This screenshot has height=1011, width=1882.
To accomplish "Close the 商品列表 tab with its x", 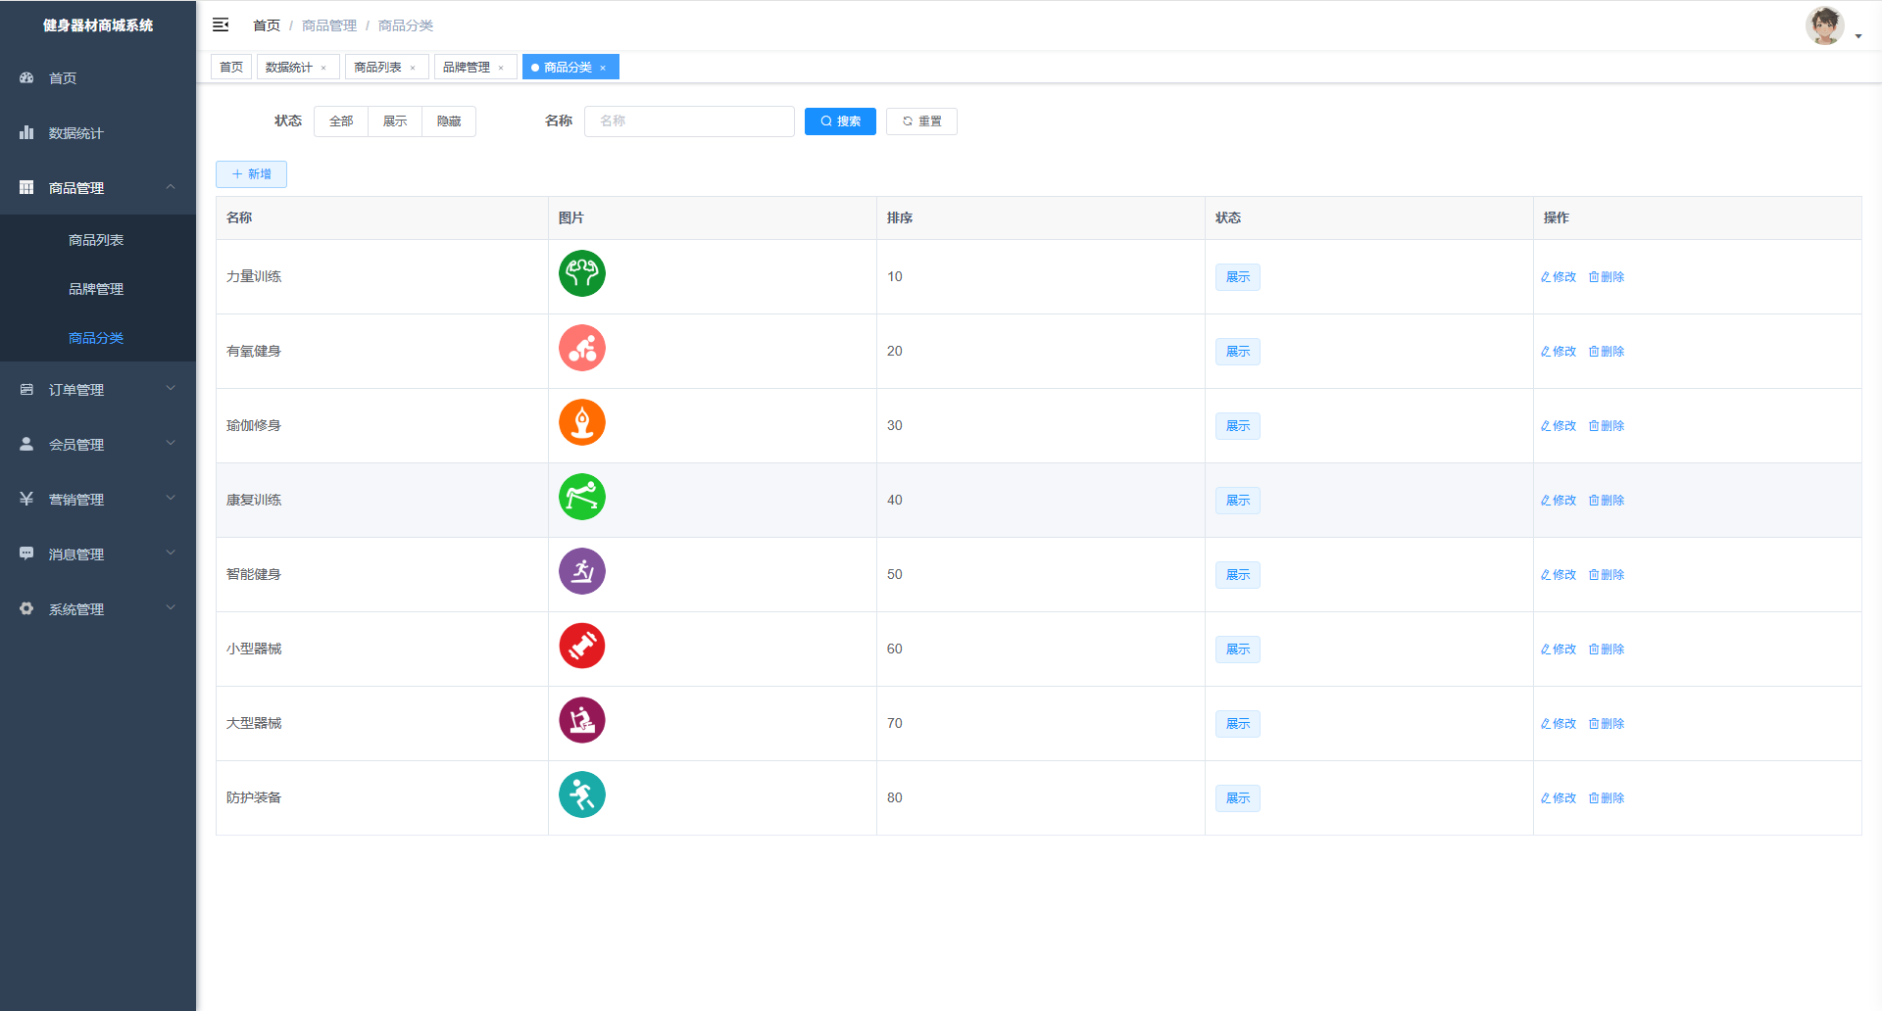I will pyautogui.click(x=413, y=68).
